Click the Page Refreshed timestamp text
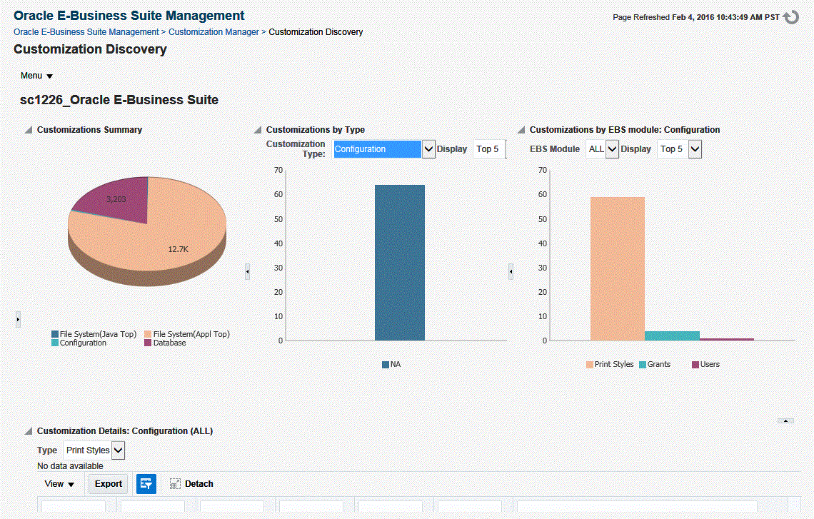This screenshot has height=519, width=814. point(695,17)
